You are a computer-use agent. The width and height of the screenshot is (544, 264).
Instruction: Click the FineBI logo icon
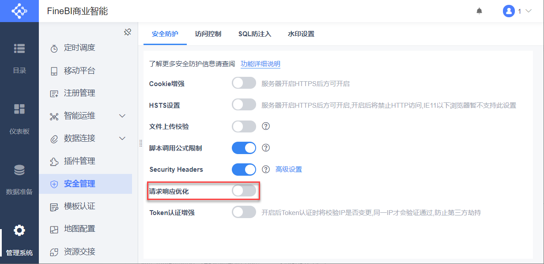pyautogui.click(x=19, y=11)
